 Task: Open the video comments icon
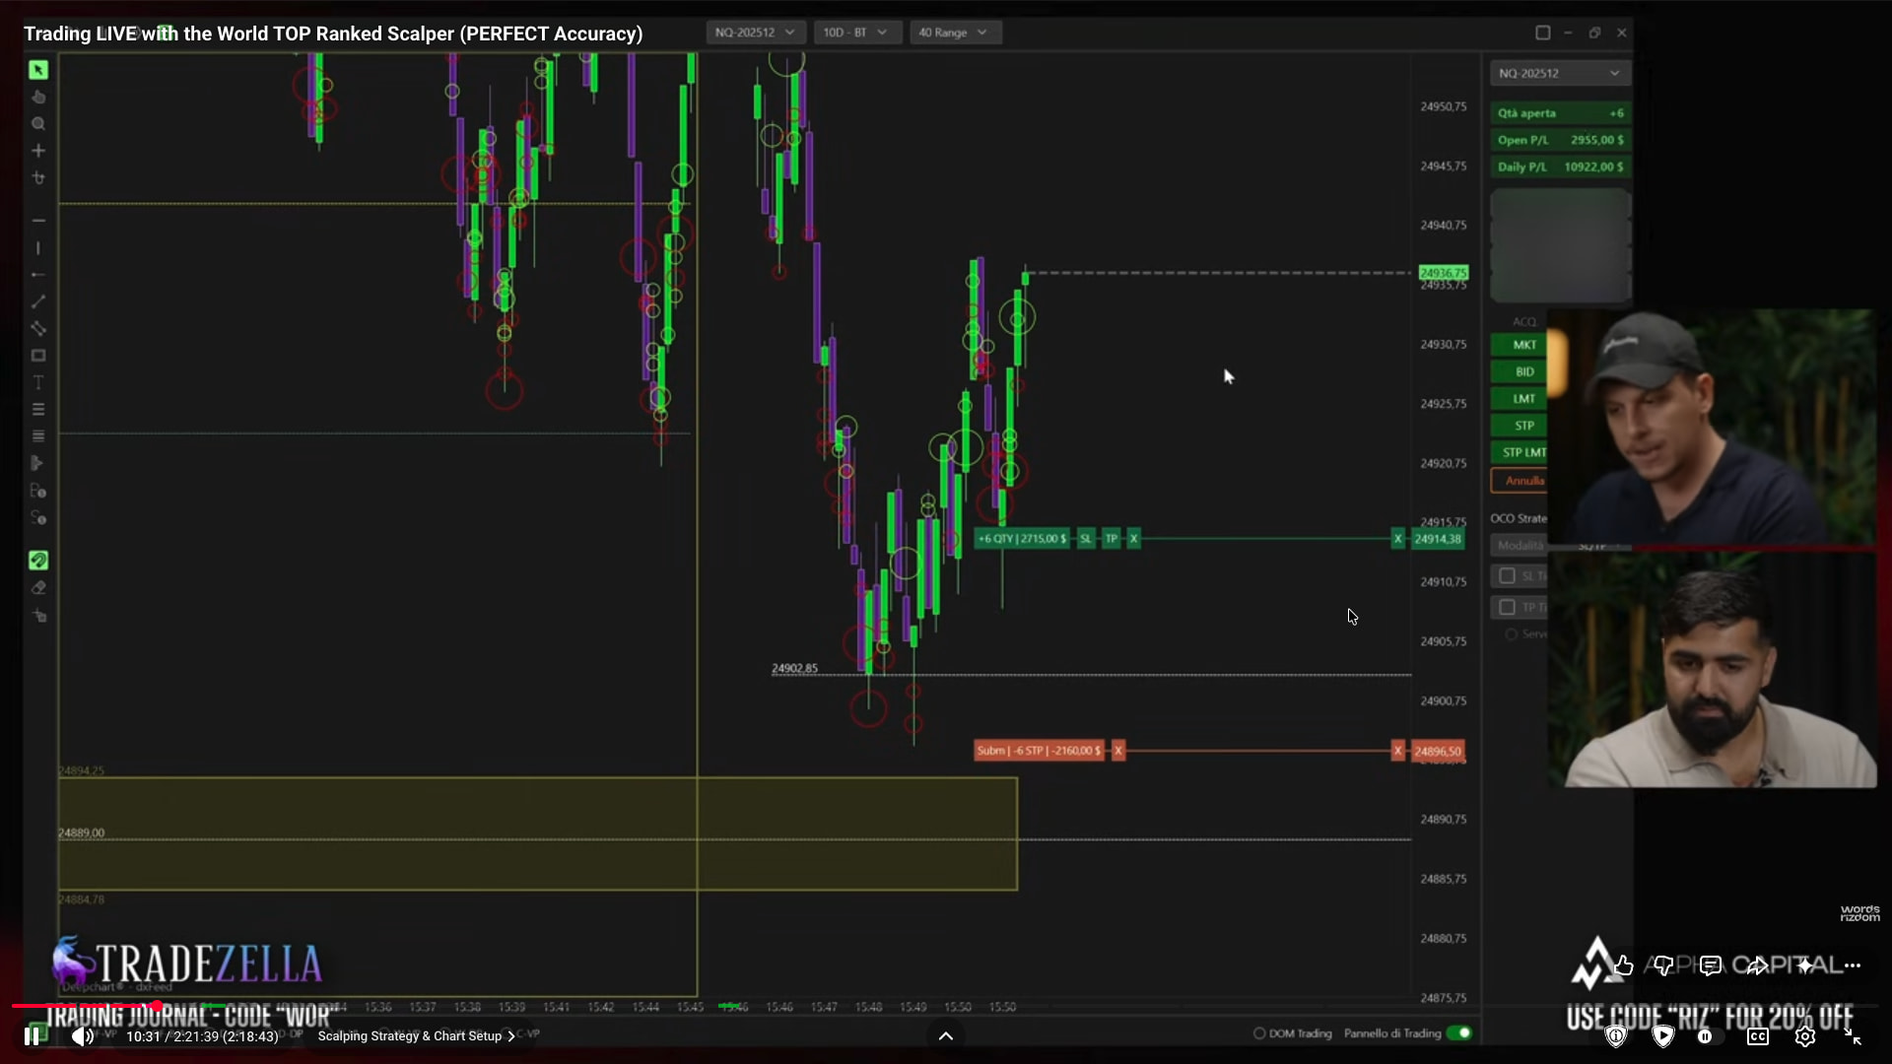pos(1711,965)
